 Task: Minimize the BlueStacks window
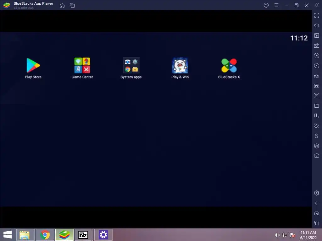[x=286, y=5]
